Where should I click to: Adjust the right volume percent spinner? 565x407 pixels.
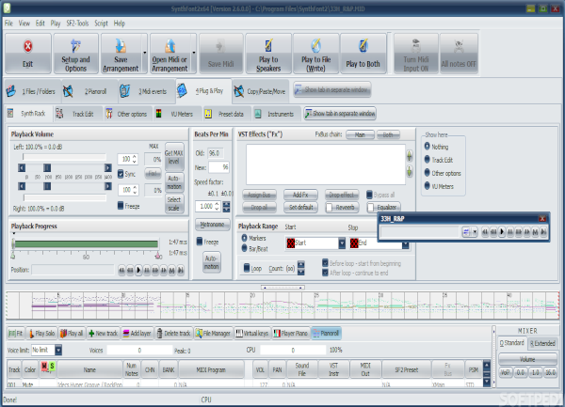tap(135, 190)
